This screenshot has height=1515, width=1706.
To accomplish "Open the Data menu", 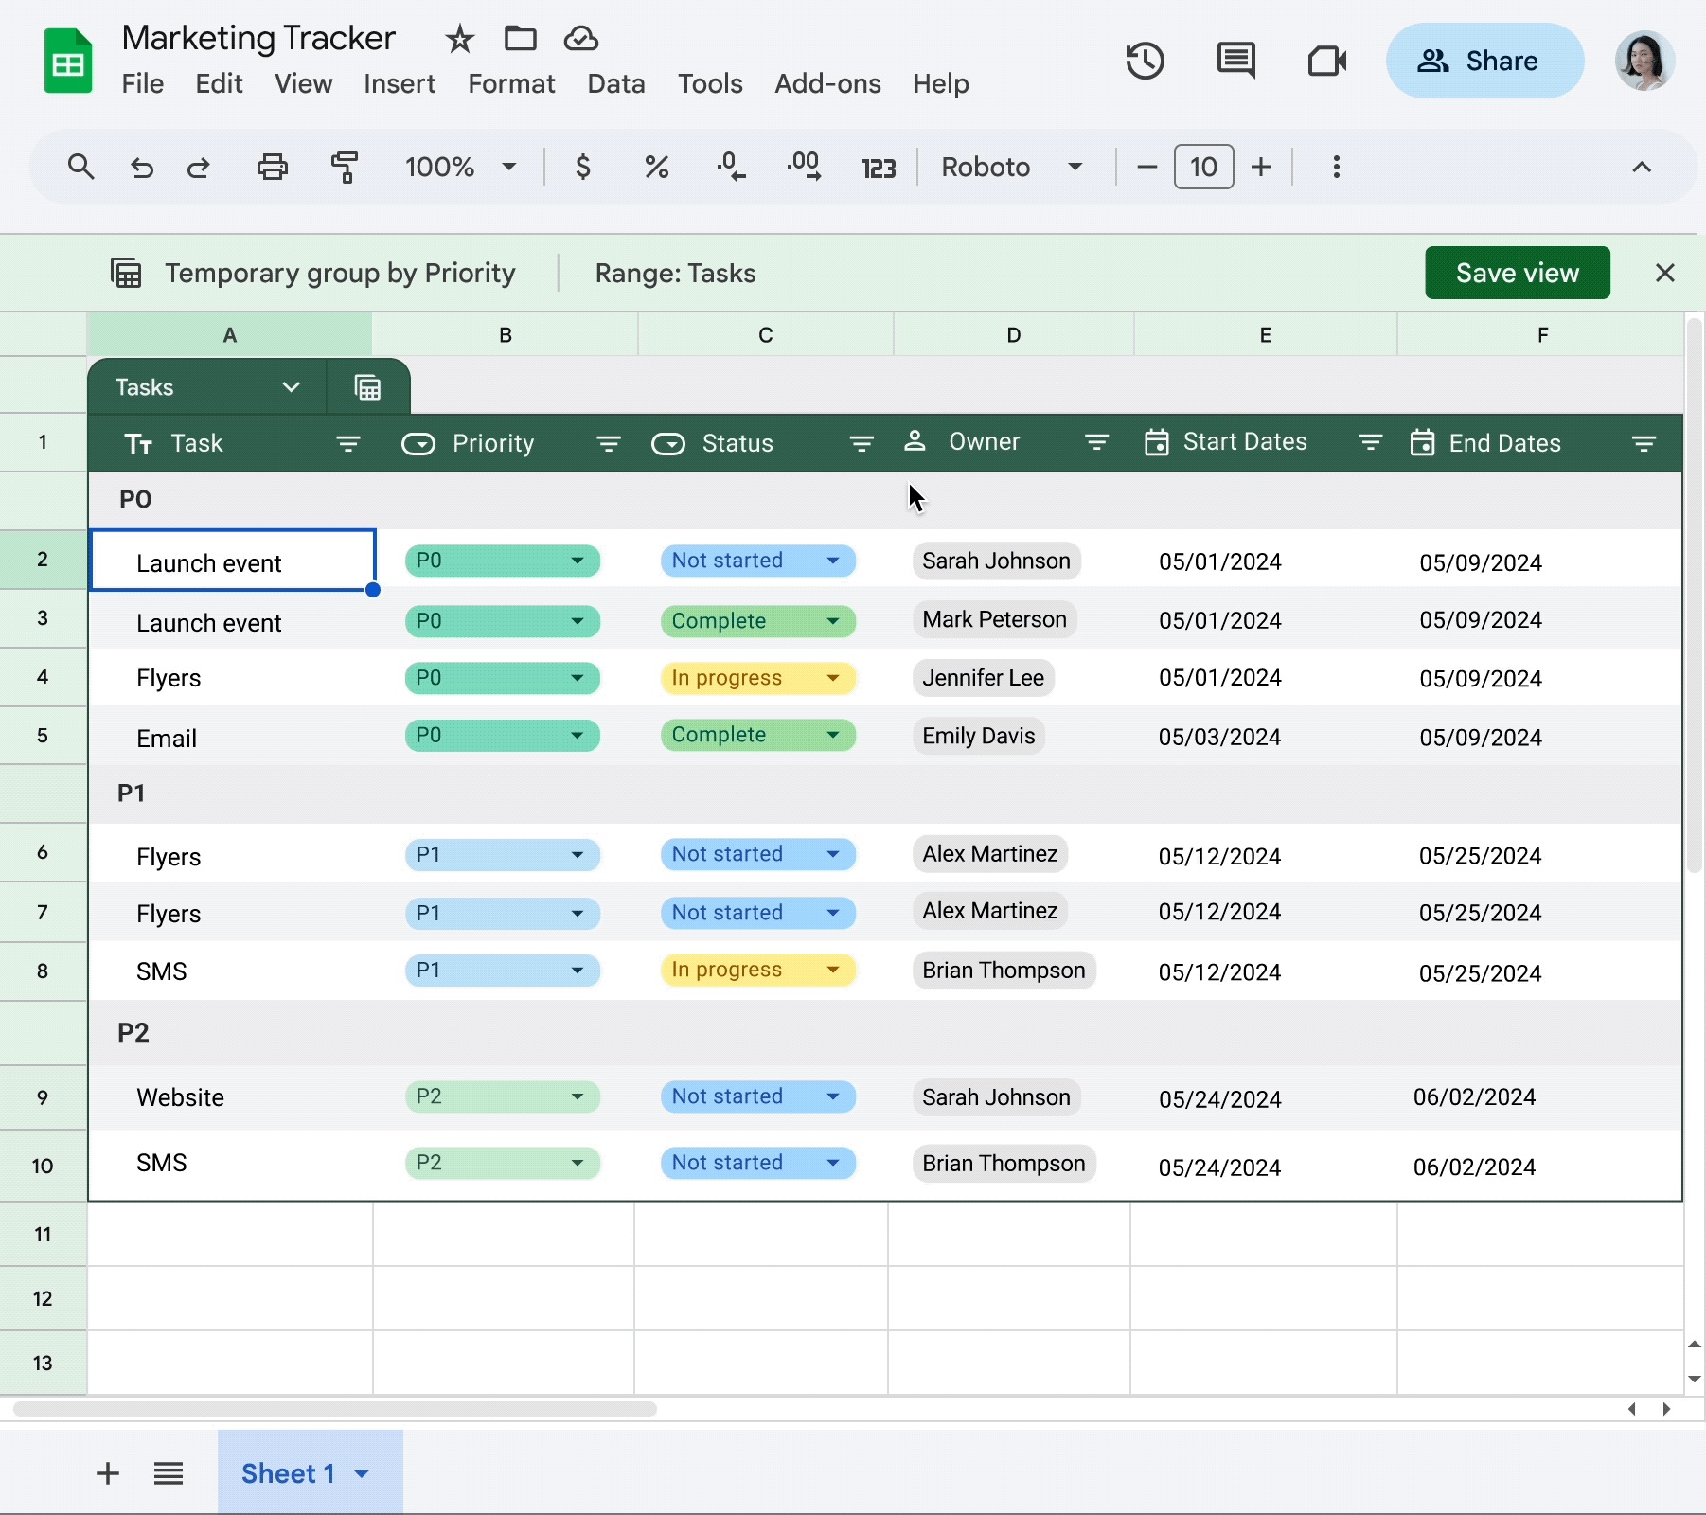I will click(x=616, y=83).
